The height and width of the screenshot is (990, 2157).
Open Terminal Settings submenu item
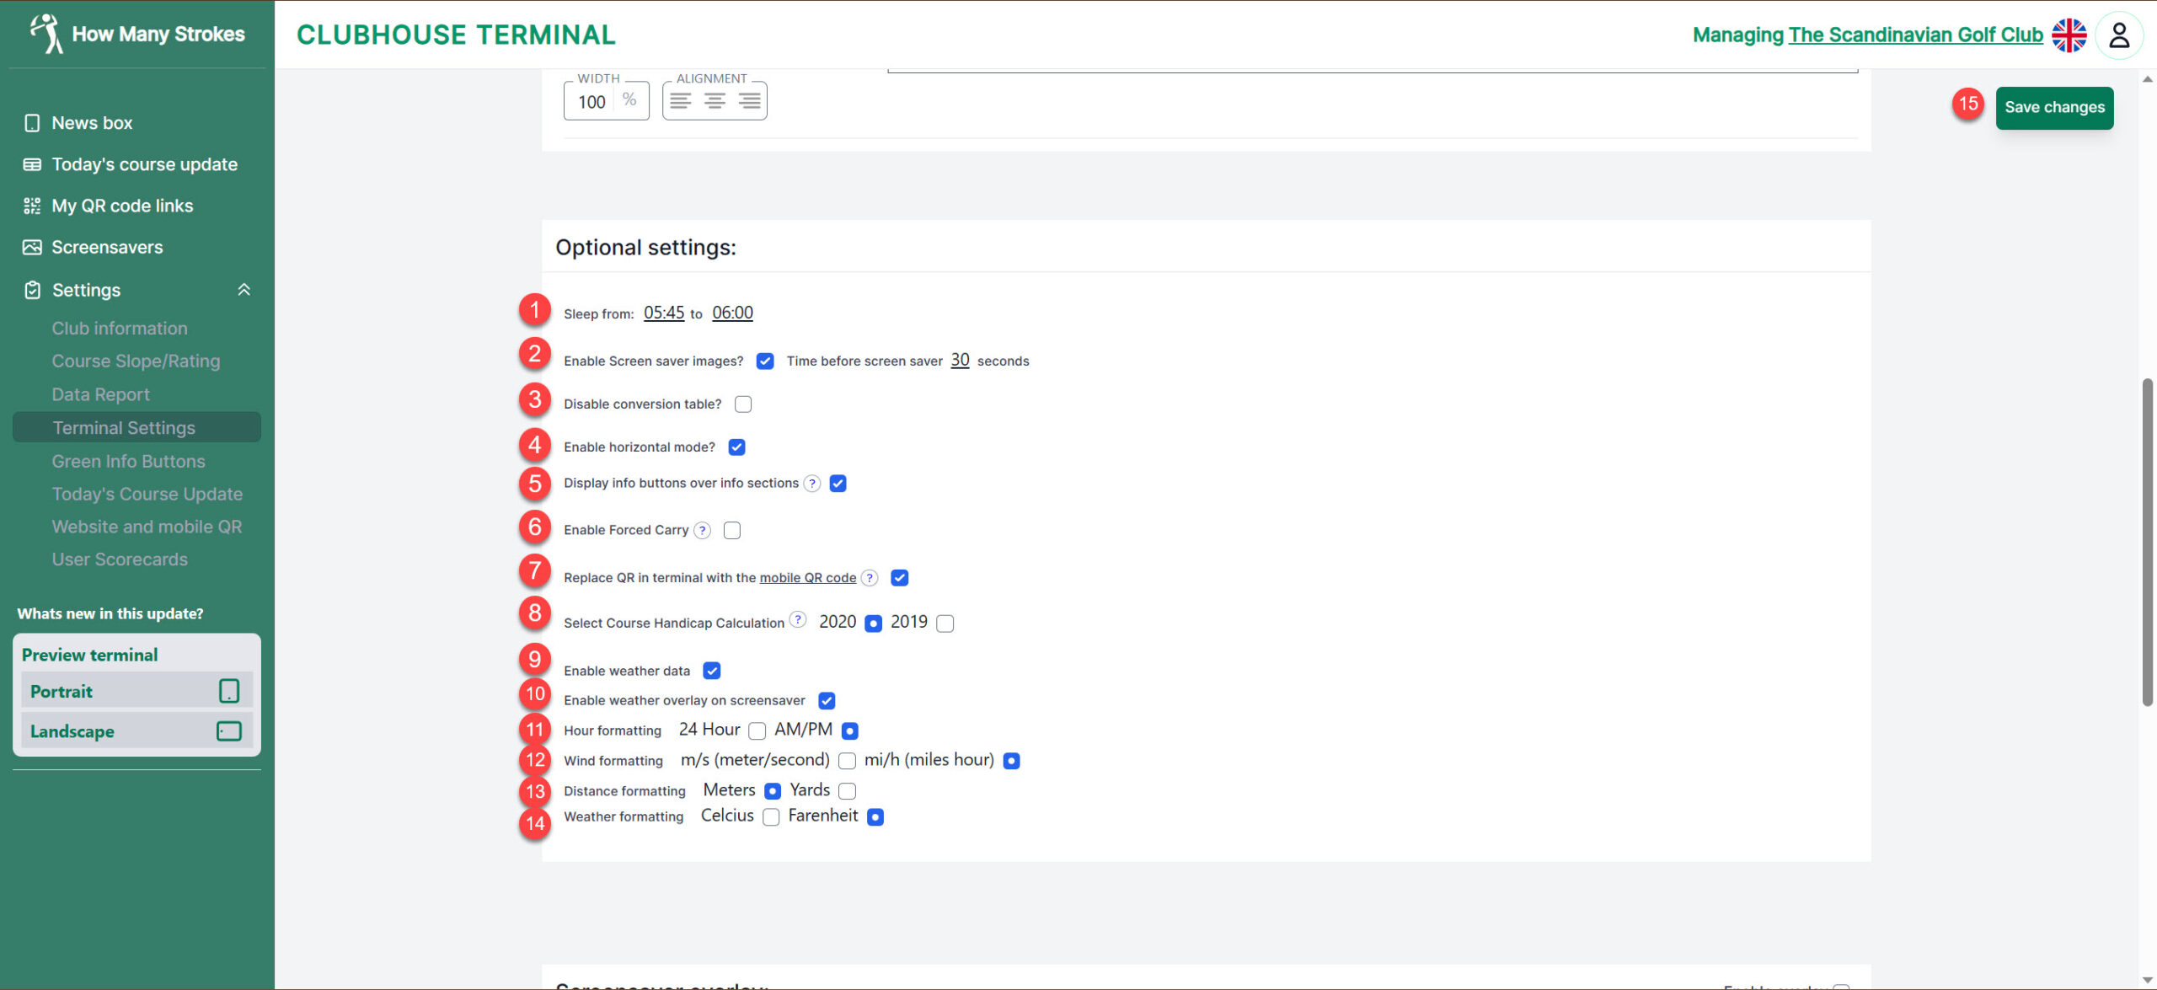click(x=136, y=427)
